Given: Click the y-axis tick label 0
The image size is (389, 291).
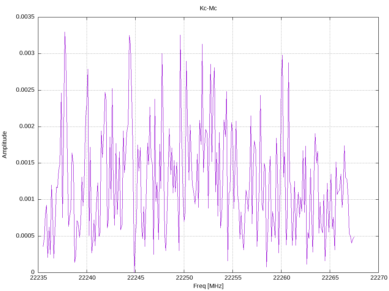Looking at the screenshot, I should click(33, 272).
